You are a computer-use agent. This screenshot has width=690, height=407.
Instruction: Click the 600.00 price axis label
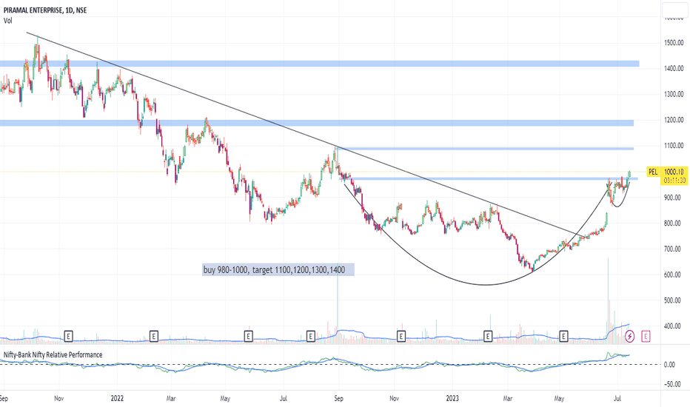(x=674, y=275)
